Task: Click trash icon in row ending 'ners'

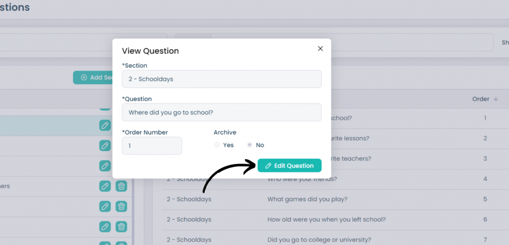Action: 121,186
